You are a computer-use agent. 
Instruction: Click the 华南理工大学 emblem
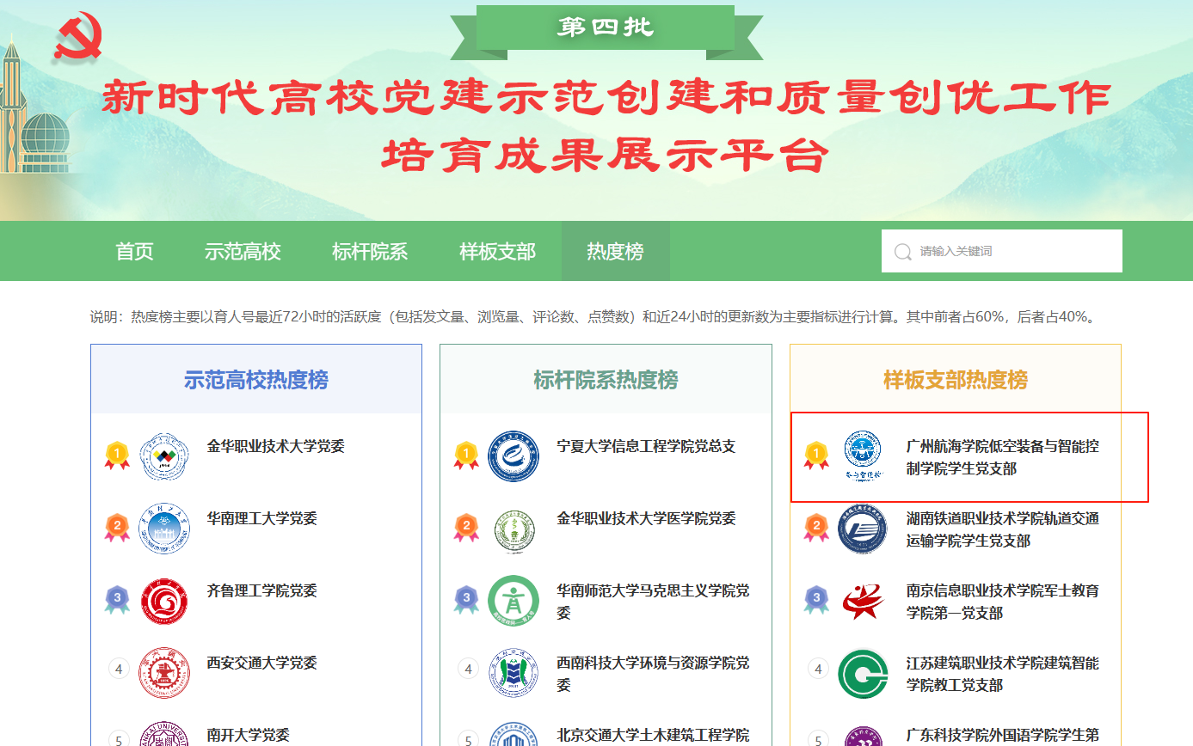(x=163, y=529)
